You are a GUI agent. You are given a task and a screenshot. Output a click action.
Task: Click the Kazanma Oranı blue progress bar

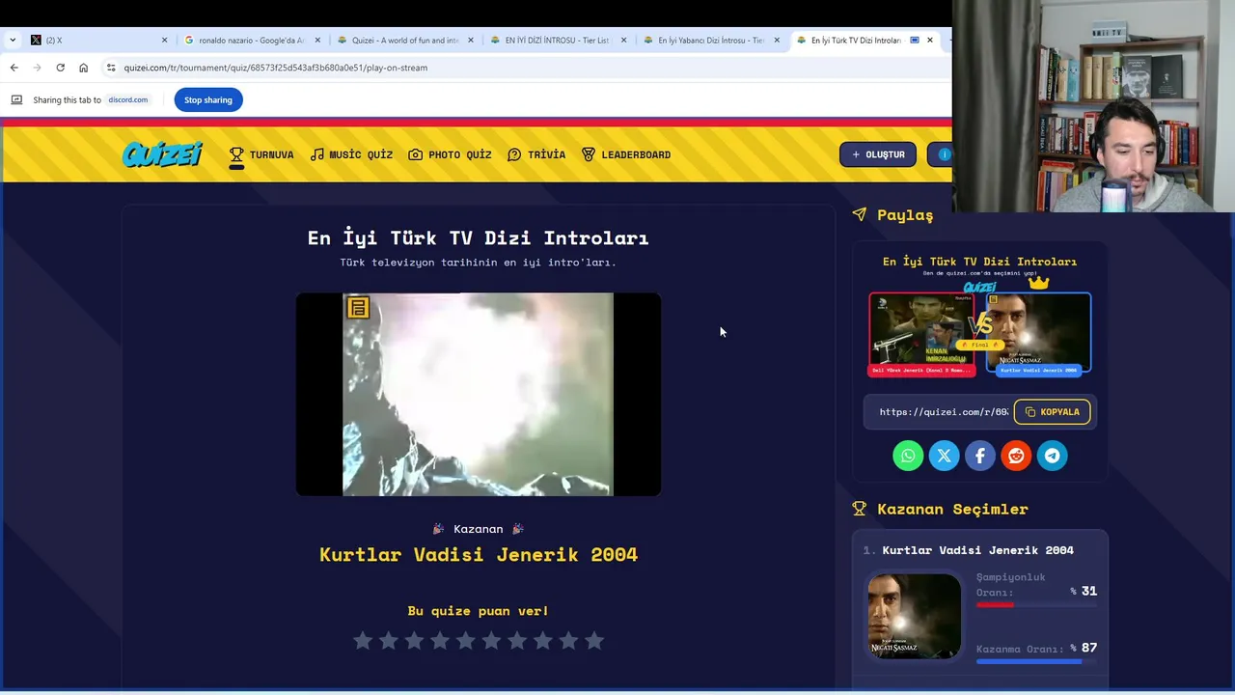point(1036,661)
